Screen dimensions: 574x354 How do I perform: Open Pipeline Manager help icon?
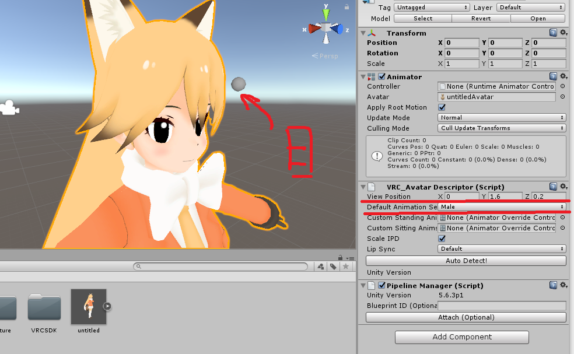tap(553, 285)
